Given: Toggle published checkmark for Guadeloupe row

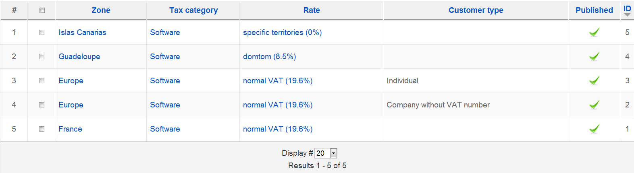Looking at the screenshot, I should tap(594, 56).
